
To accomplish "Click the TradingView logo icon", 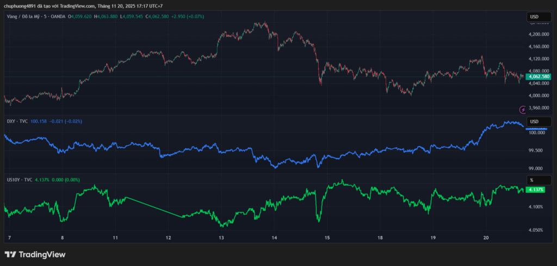I will pos(10,255).
